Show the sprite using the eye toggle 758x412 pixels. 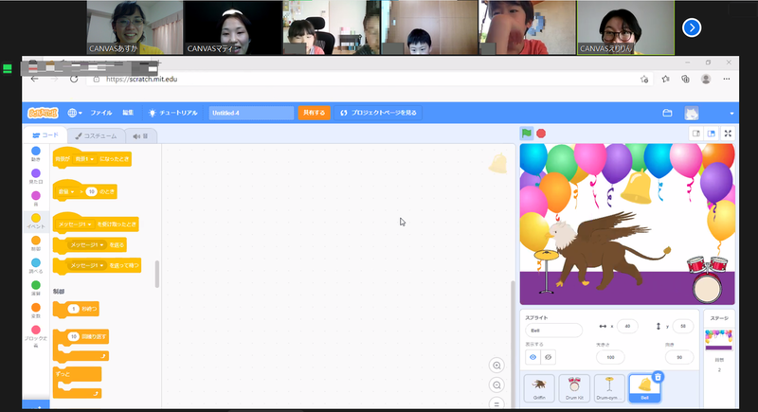(x=532, y=357)
